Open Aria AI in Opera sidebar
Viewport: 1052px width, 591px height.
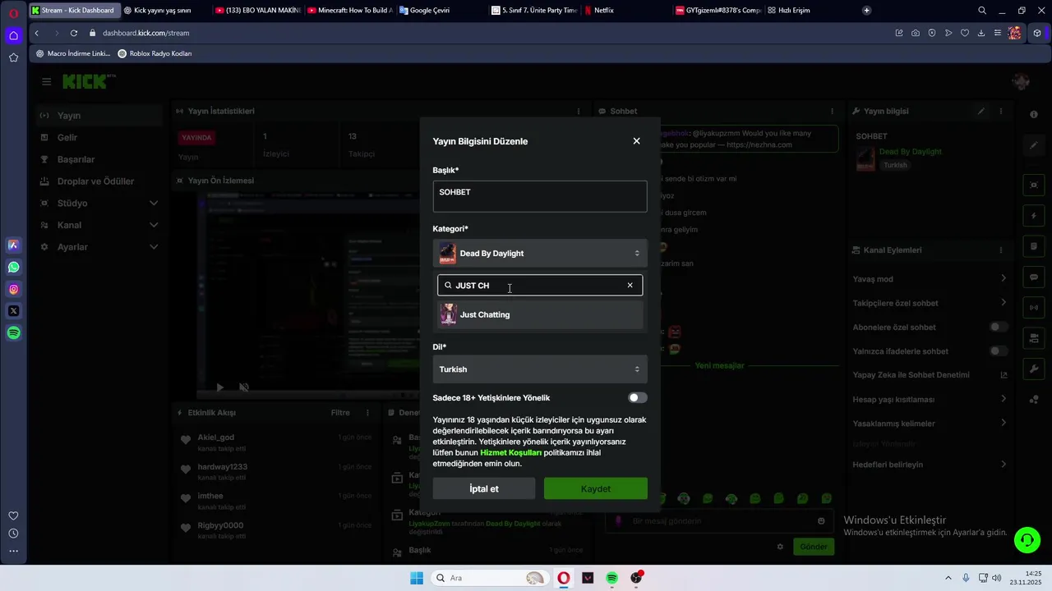(13, 245)
